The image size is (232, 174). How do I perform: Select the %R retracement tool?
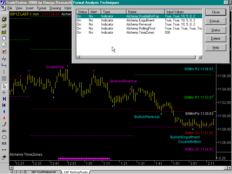[4, 144]
